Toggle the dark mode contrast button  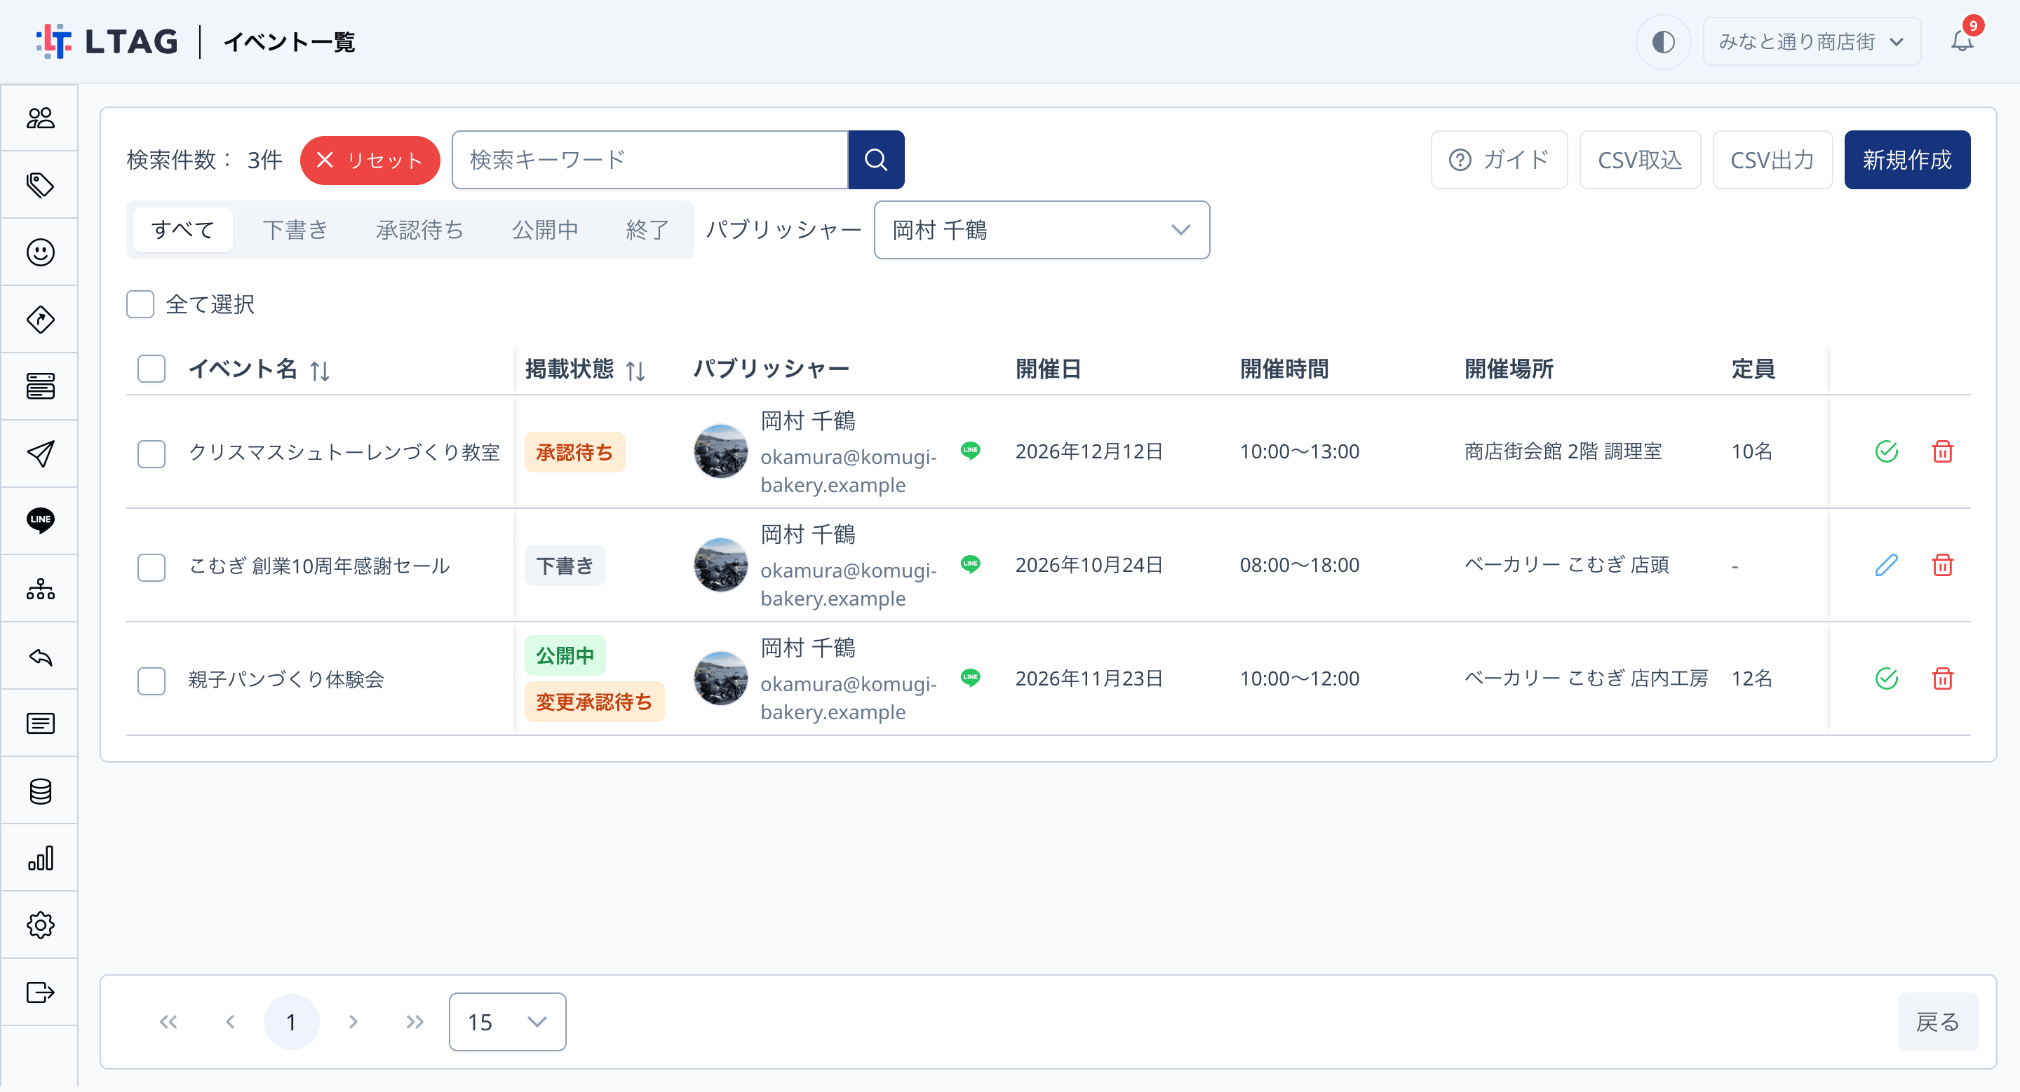pyautogui.click(x=1663, y=41)
